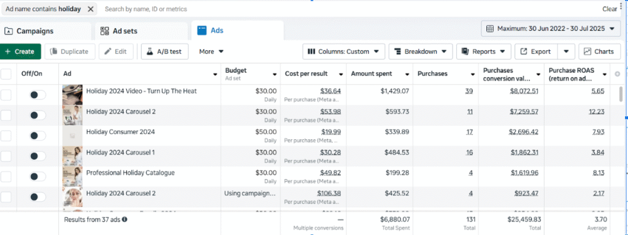Switch to the Ad sets tab
The image size is (628, 235).
tap(141, 31)
